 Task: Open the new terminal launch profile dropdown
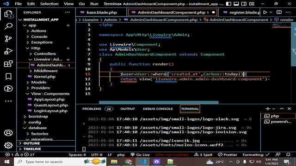(x=274, y=109)
